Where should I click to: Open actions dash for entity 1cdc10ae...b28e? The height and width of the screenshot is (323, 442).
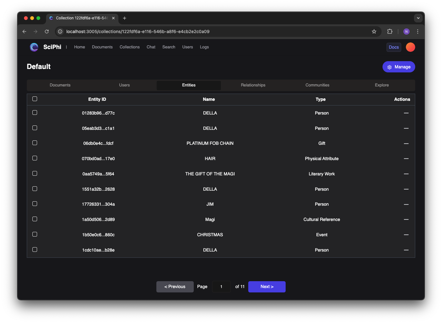click(406, 250)
